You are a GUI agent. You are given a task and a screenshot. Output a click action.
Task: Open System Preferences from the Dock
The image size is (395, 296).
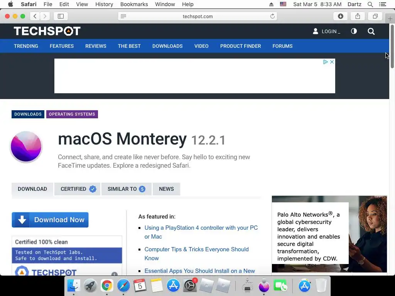tap(190, 286)
